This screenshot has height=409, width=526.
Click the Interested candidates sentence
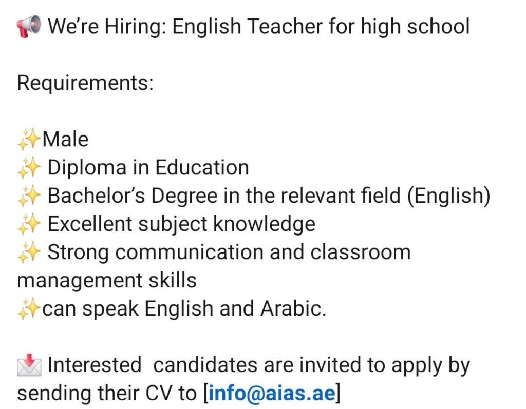point(258,366)
